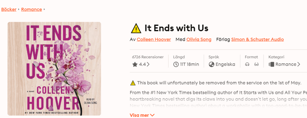307x118 pixels.
Task: Click the globe icon beside Engelska
Action: [x=211, y=64]
